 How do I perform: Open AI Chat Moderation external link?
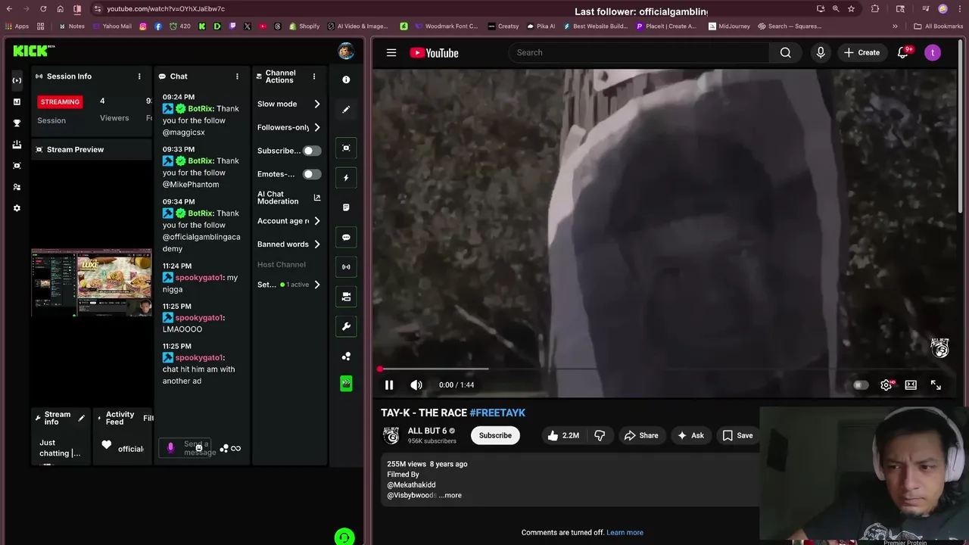[317, 198]
